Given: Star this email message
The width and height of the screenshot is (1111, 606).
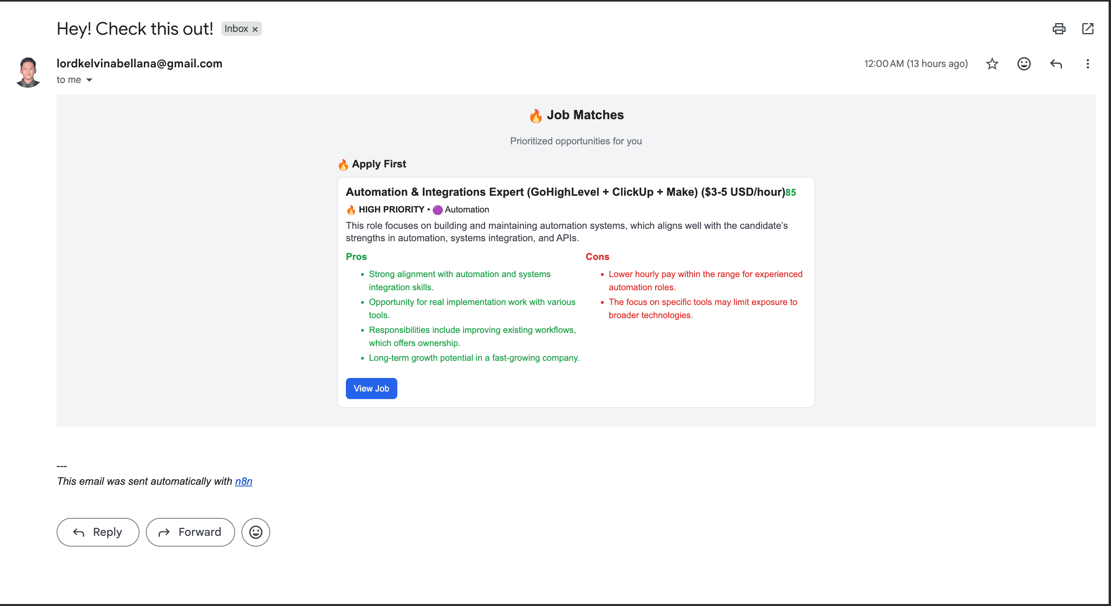Looking at the screenshot, I should click(x=992, y=64).
